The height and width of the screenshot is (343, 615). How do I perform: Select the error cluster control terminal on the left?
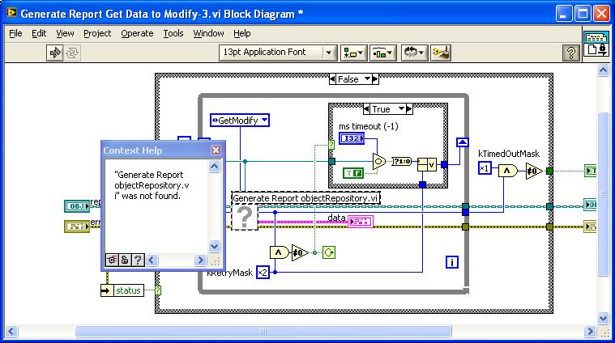[77, 227]
